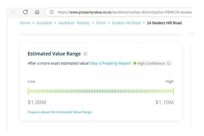Screen dimensions: 204x136
Task: Open the Home breadcrumb link
Action: pyautogui.click(x=25, y=23)
